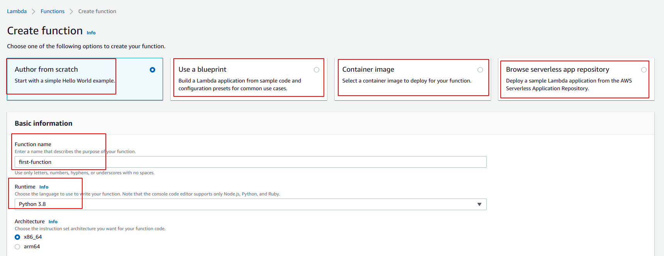Click into the Function name text field

(250, 162)
